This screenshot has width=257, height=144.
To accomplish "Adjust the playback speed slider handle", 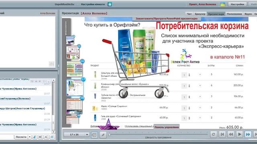I will click(x=110, y=134).
